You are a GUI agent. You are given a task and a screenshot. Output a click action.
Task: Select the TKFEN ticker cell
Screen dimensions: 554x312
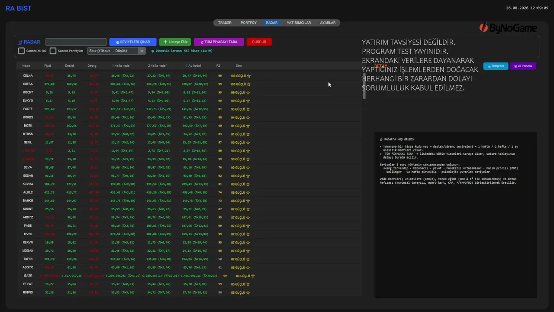coord(28,259)
